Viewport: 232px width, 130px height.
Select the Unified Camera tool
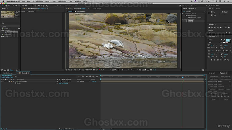pos(16,6)
